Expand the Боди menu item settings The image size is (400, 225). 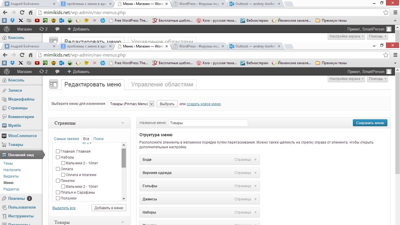[255, 160]
